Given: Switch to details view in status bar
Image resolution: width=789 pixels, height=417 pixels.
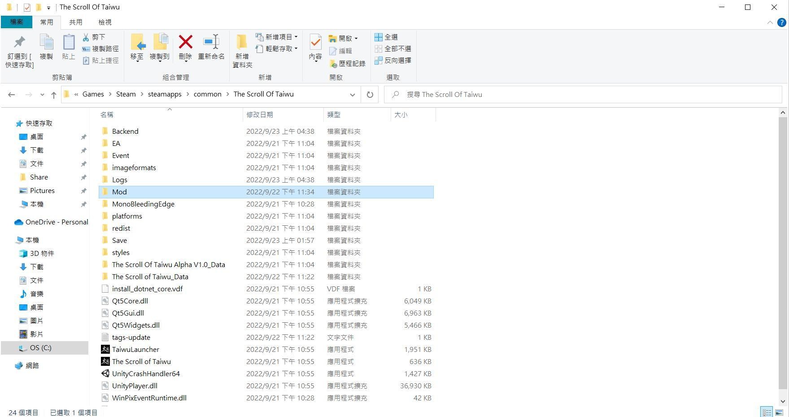Looking at the screenshot, I should [x=767, y=412].
